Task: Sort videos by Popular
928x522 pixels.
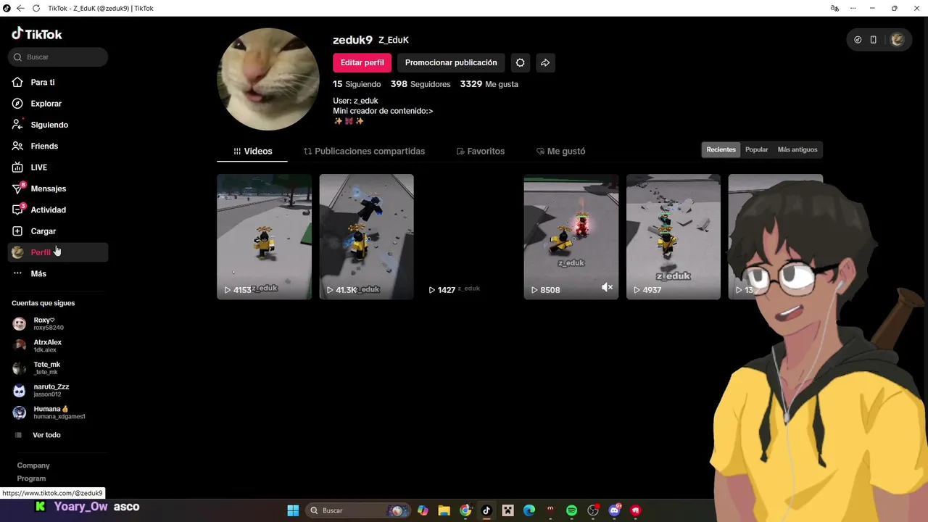Action: click(756, 149)
